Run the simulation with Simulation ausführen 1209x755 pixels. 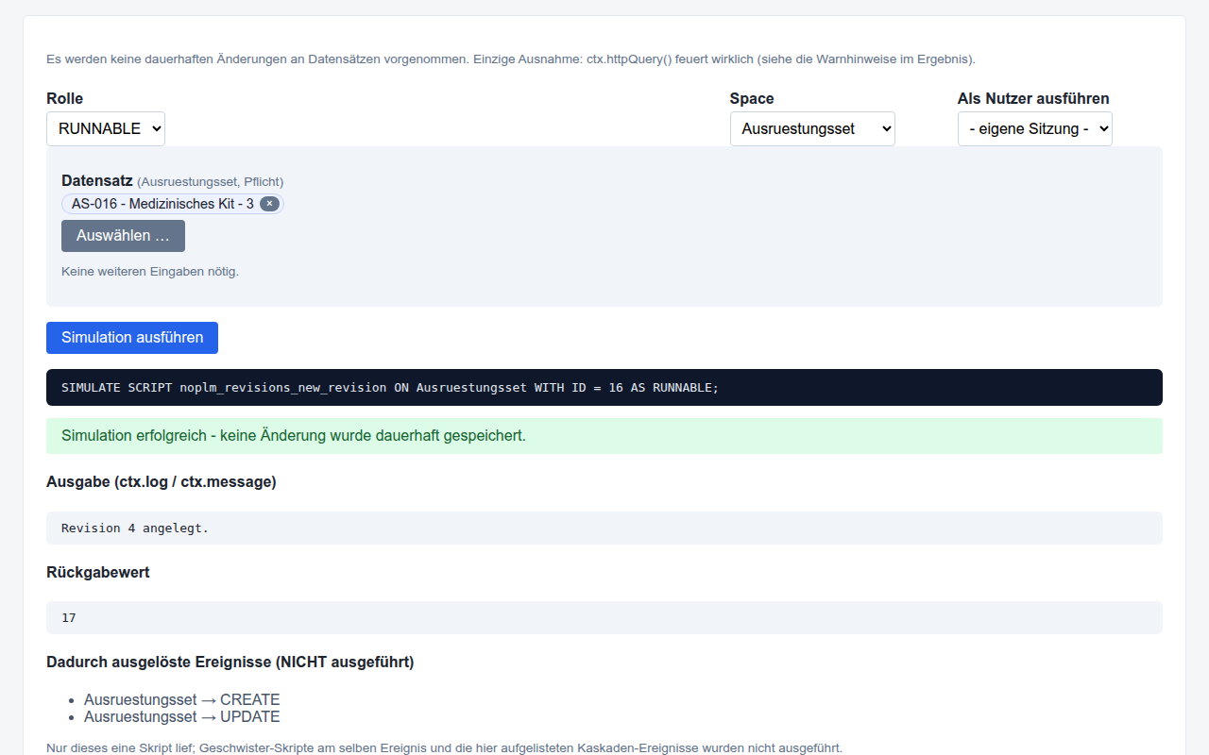tap(132, 338)
